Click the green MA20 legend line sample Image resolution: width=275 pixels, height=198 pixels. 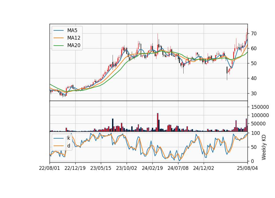[58, 46]
